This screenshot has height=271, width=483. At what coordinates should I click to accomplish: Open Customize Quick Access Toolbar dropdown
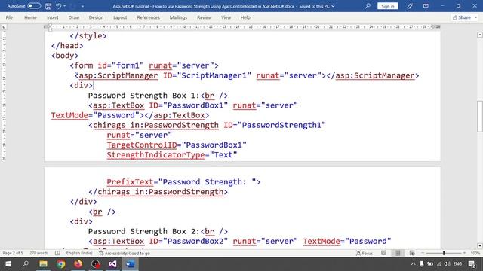pyautogui.click(x=82, y=6)
